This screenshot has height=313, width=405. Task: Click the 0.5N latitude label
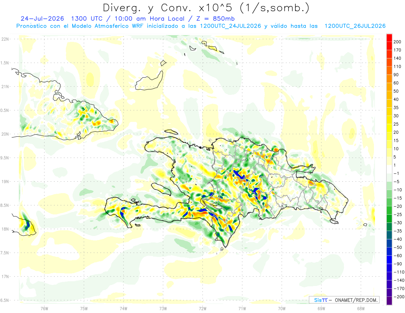[5, 110]
